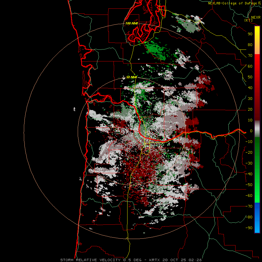This screenshot has width=262, height=262.
Task: Click the "-50" scale value
Action: [249, 185]
